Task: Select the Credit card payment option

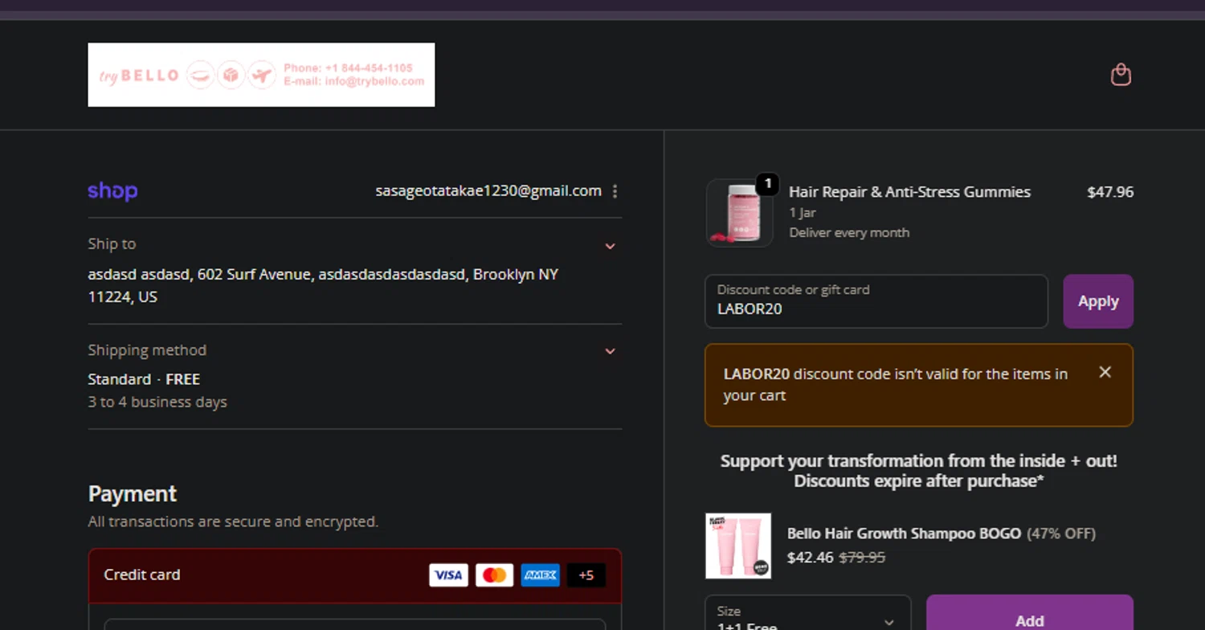Action: (355, 575)
